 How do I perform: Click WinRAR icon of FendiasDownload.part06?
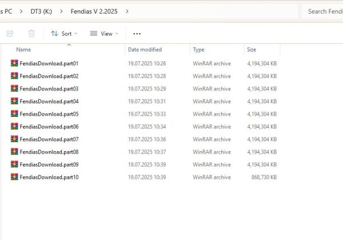click(14, 127)
